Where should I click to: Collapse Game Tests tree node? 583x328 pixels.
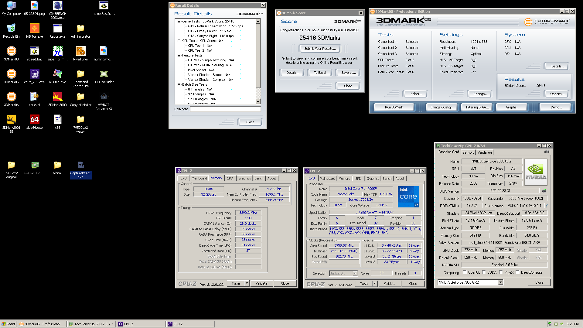[x=179, y=21]
